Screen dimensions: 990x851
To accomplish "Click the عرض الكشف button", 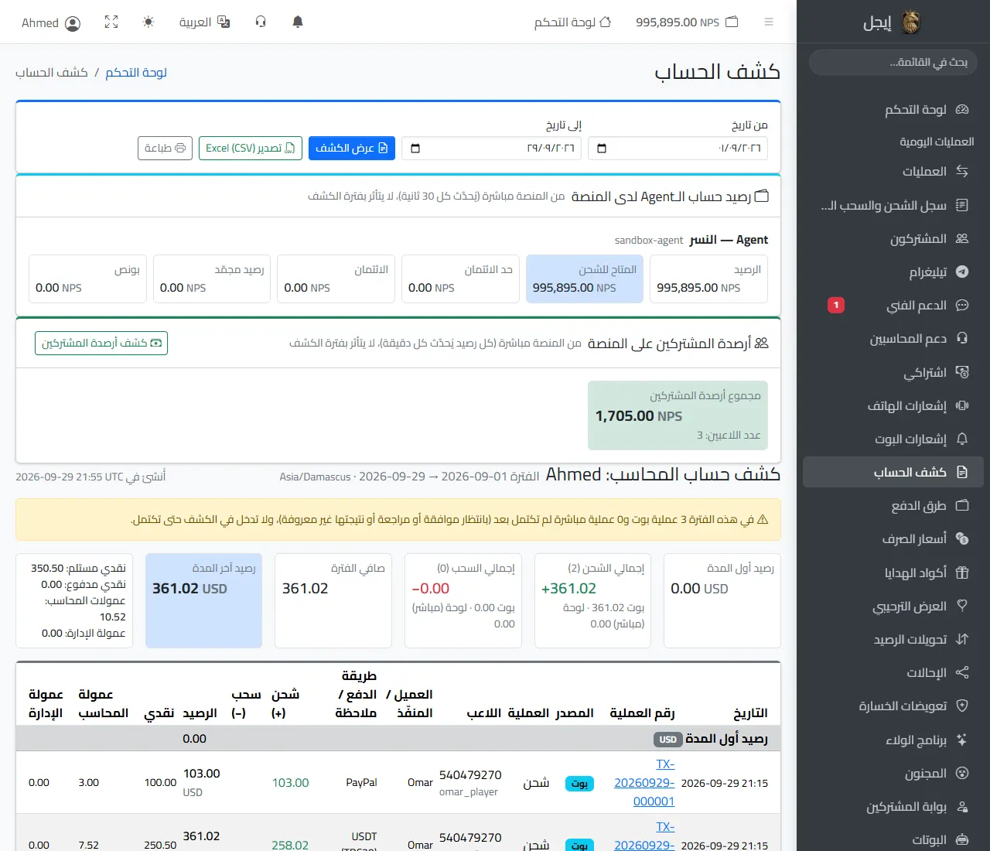I will pos(352,148).
